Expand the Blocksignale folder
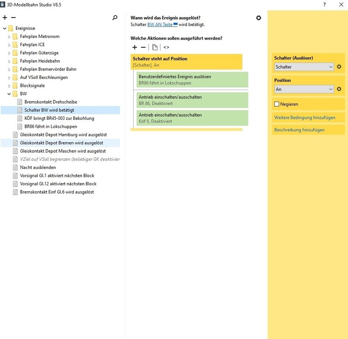 (9, 86)
